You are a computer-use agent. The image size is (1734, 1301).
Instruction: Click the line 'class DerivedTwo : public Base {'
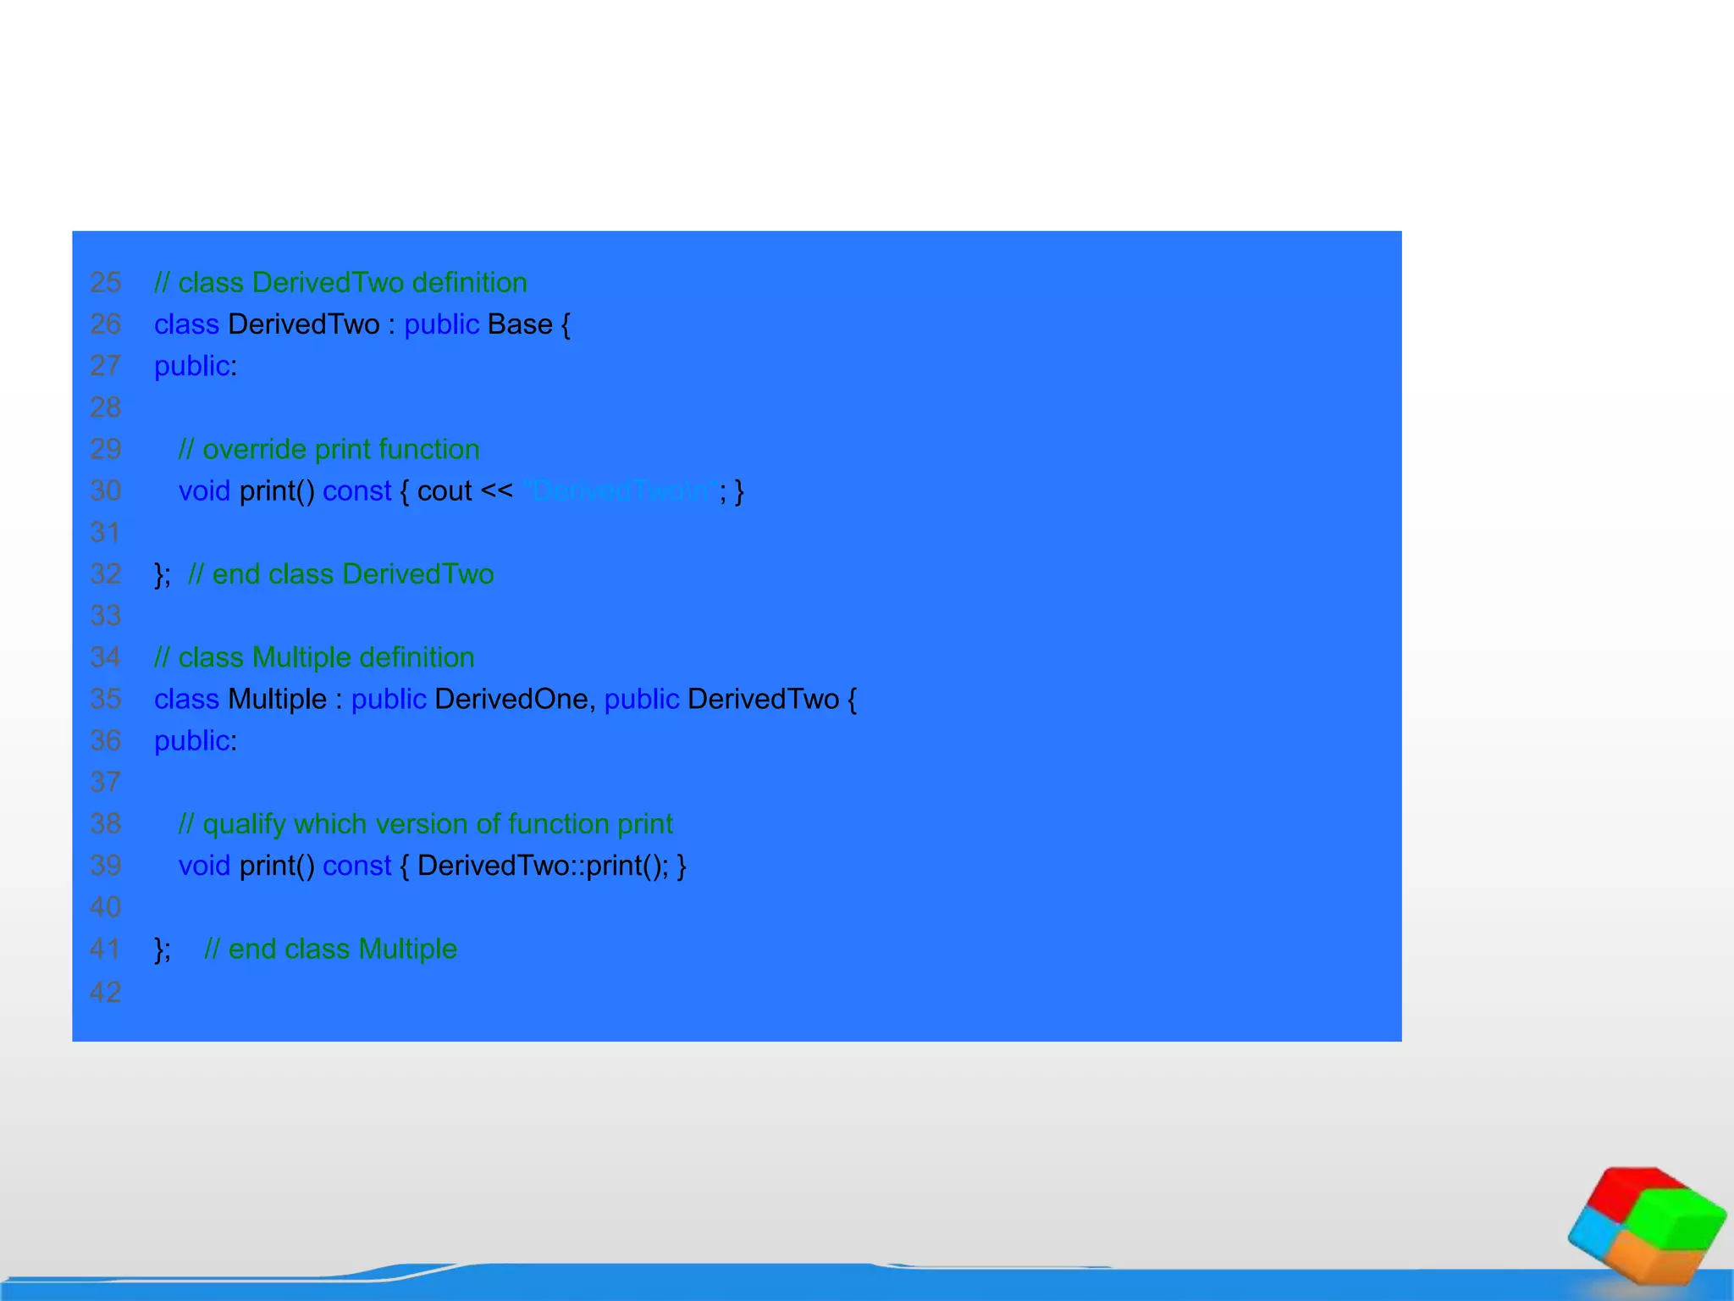point(362,324)
